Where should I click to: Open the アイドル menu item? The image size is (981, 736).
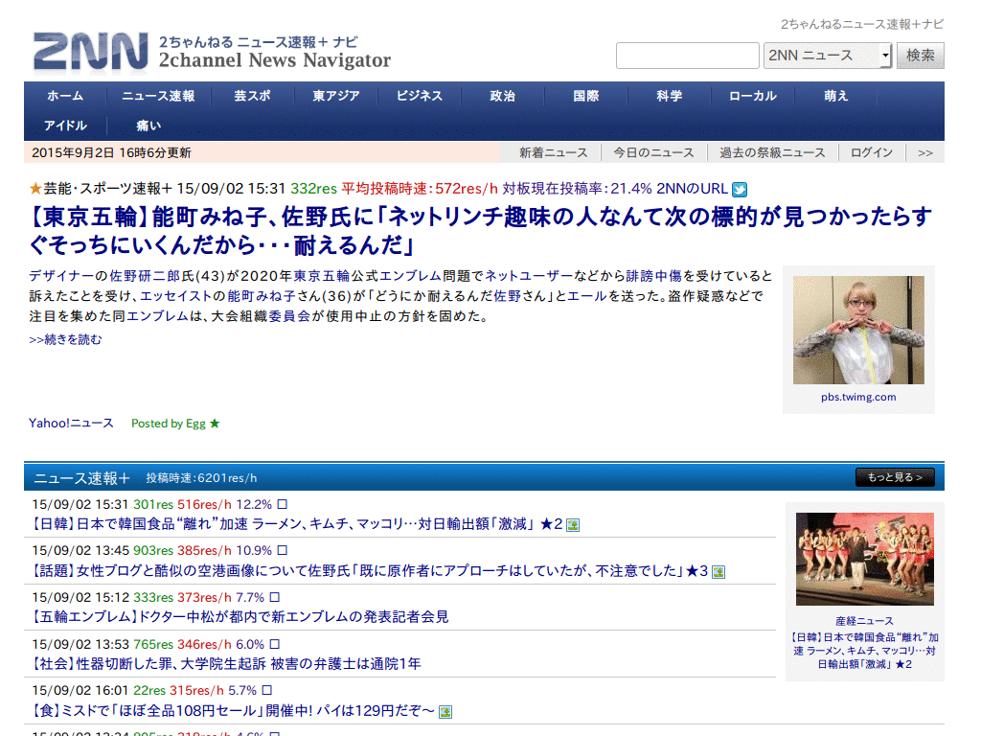65,126
